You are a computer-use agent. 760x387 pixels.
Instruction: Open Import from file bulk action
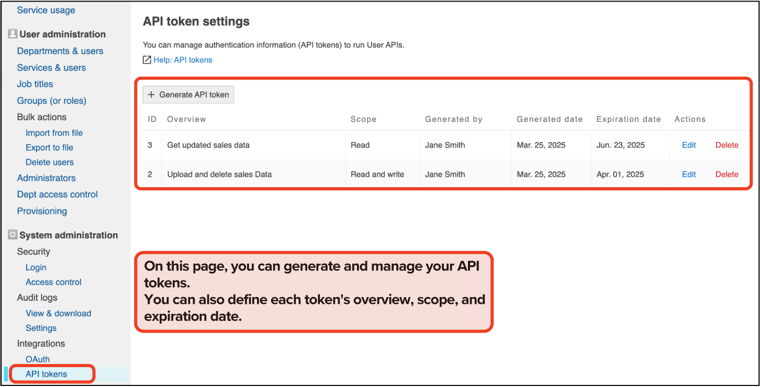(54, 133)
